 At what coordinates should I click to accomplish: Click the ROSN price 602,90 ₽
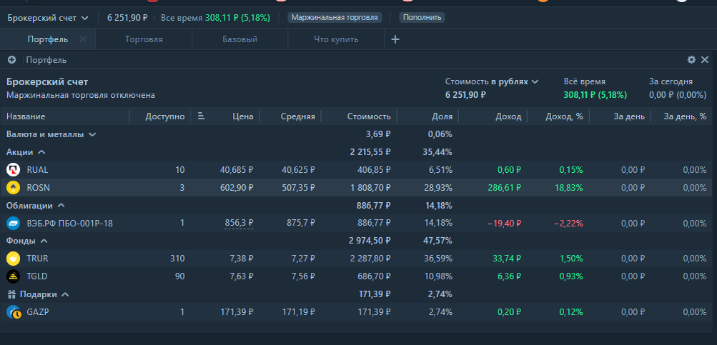click(x=237, y=188)
